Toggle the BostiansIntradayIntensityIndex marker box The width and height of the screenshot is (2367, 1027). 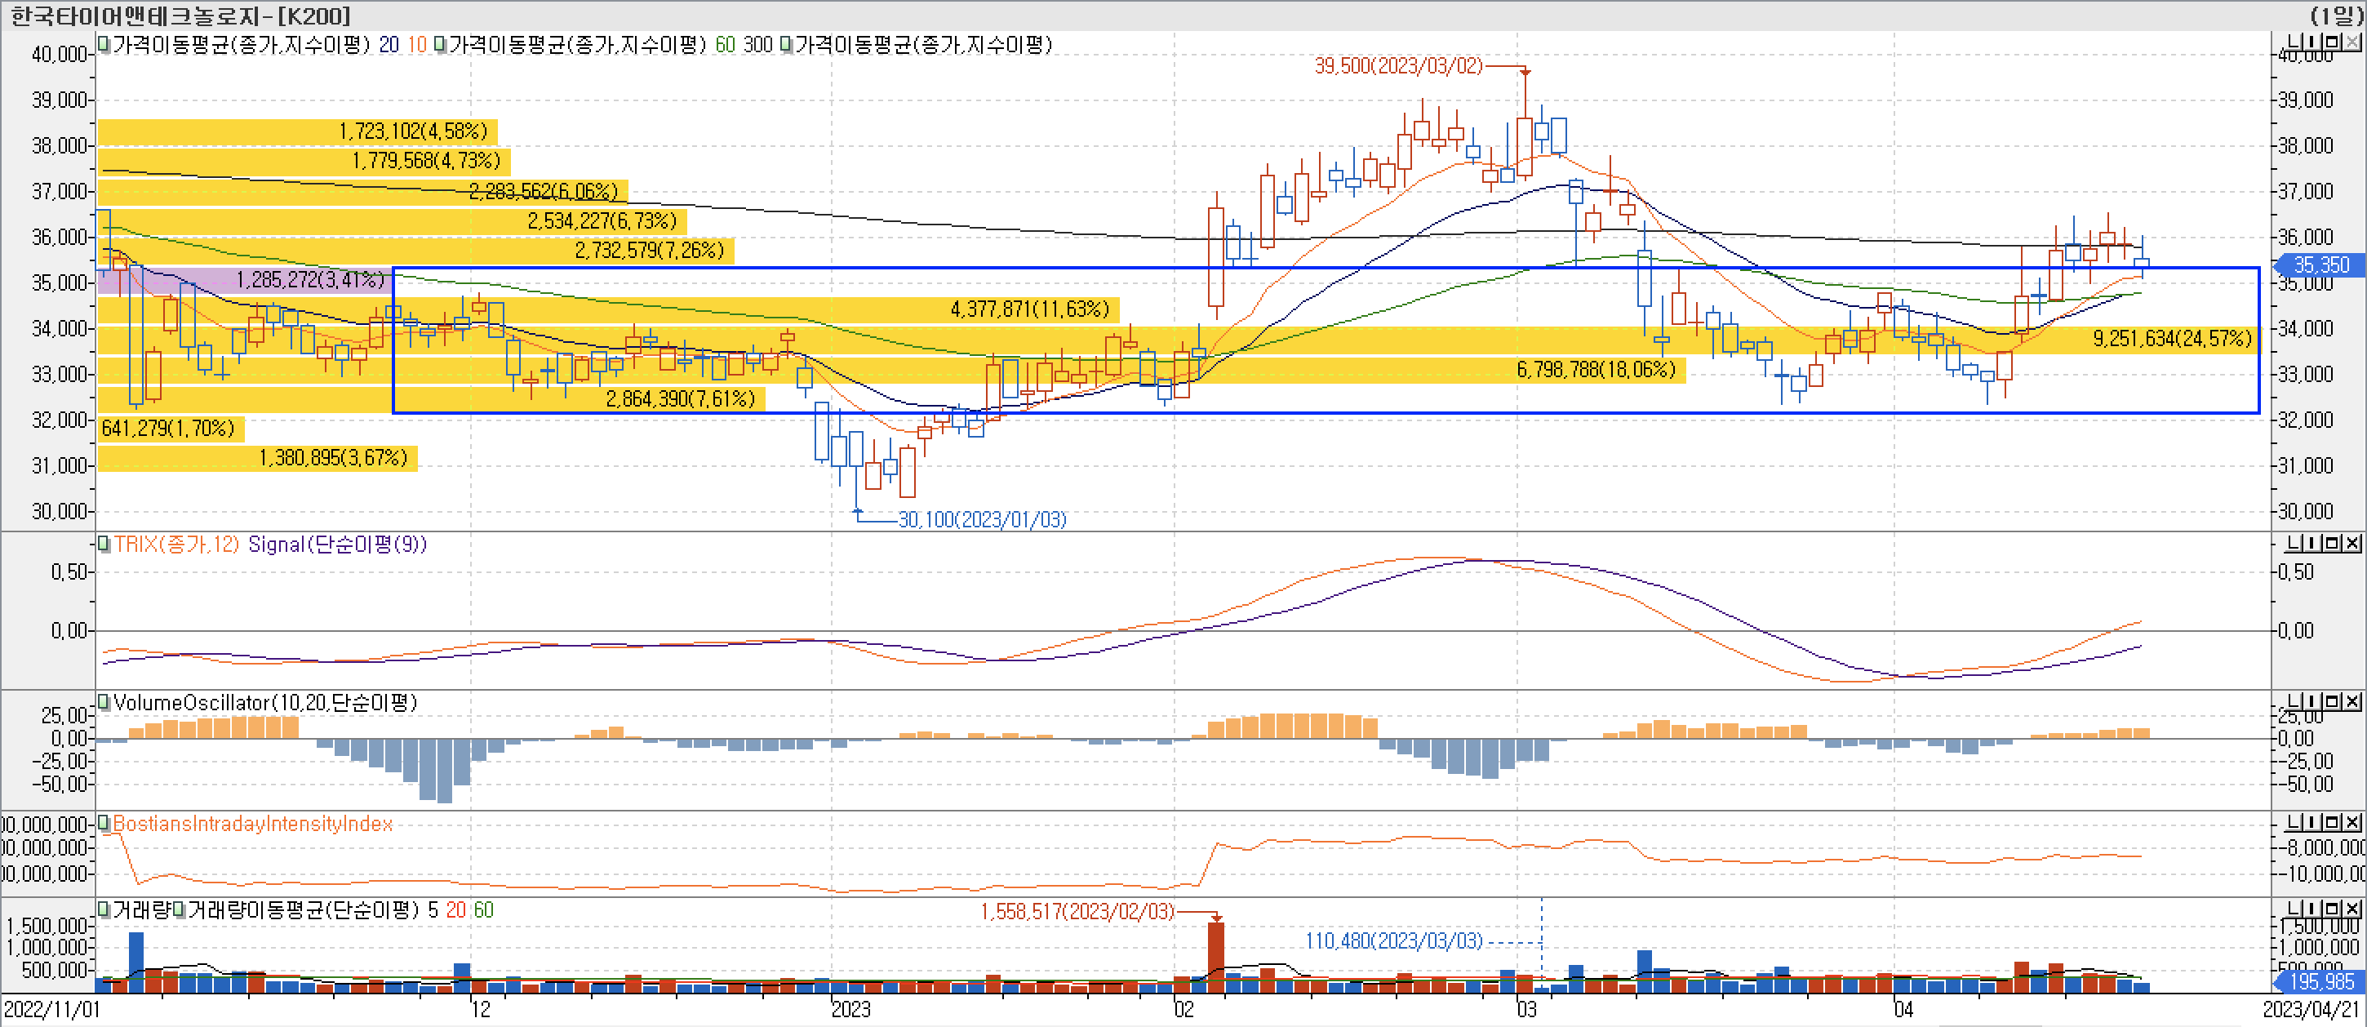104,823
